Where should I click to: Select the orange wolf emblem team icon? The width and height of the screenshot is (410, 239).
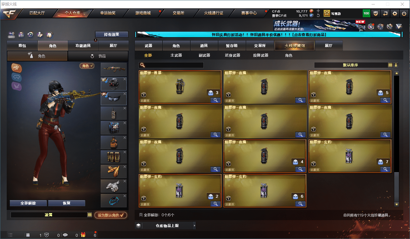[x=17, y=68]
